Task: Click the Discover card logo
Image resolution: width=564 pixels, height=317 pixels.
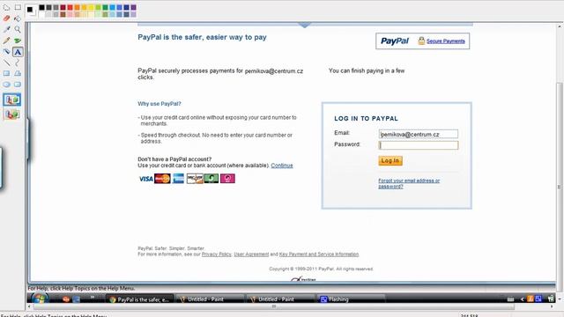Action: tap(195, 179)
